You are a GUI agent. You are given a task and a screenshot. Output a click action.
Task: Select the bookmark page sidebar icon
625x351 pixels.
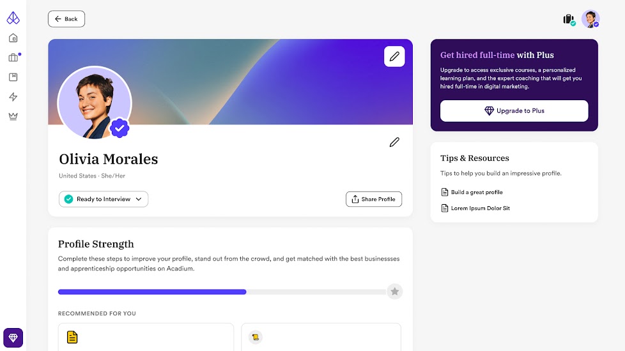point(13,77)
